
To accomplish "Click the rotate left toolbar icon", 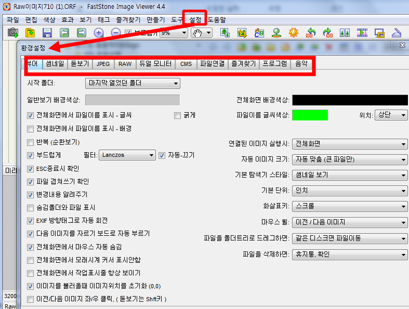I will click(311, 33).
